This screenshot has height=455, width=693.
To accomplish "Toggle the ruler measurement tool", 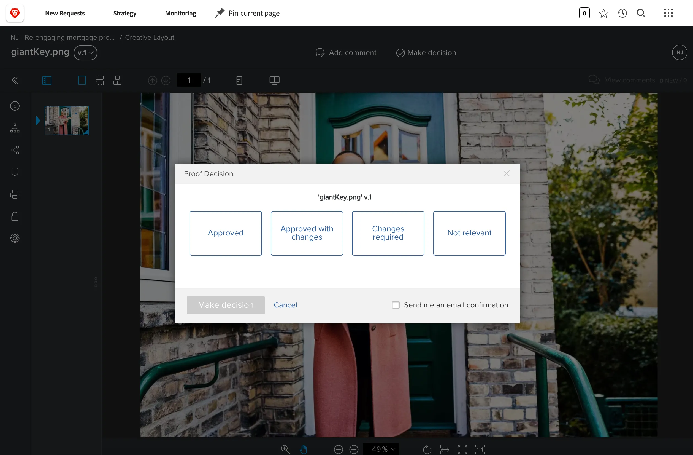I will (x=239, y=80).
